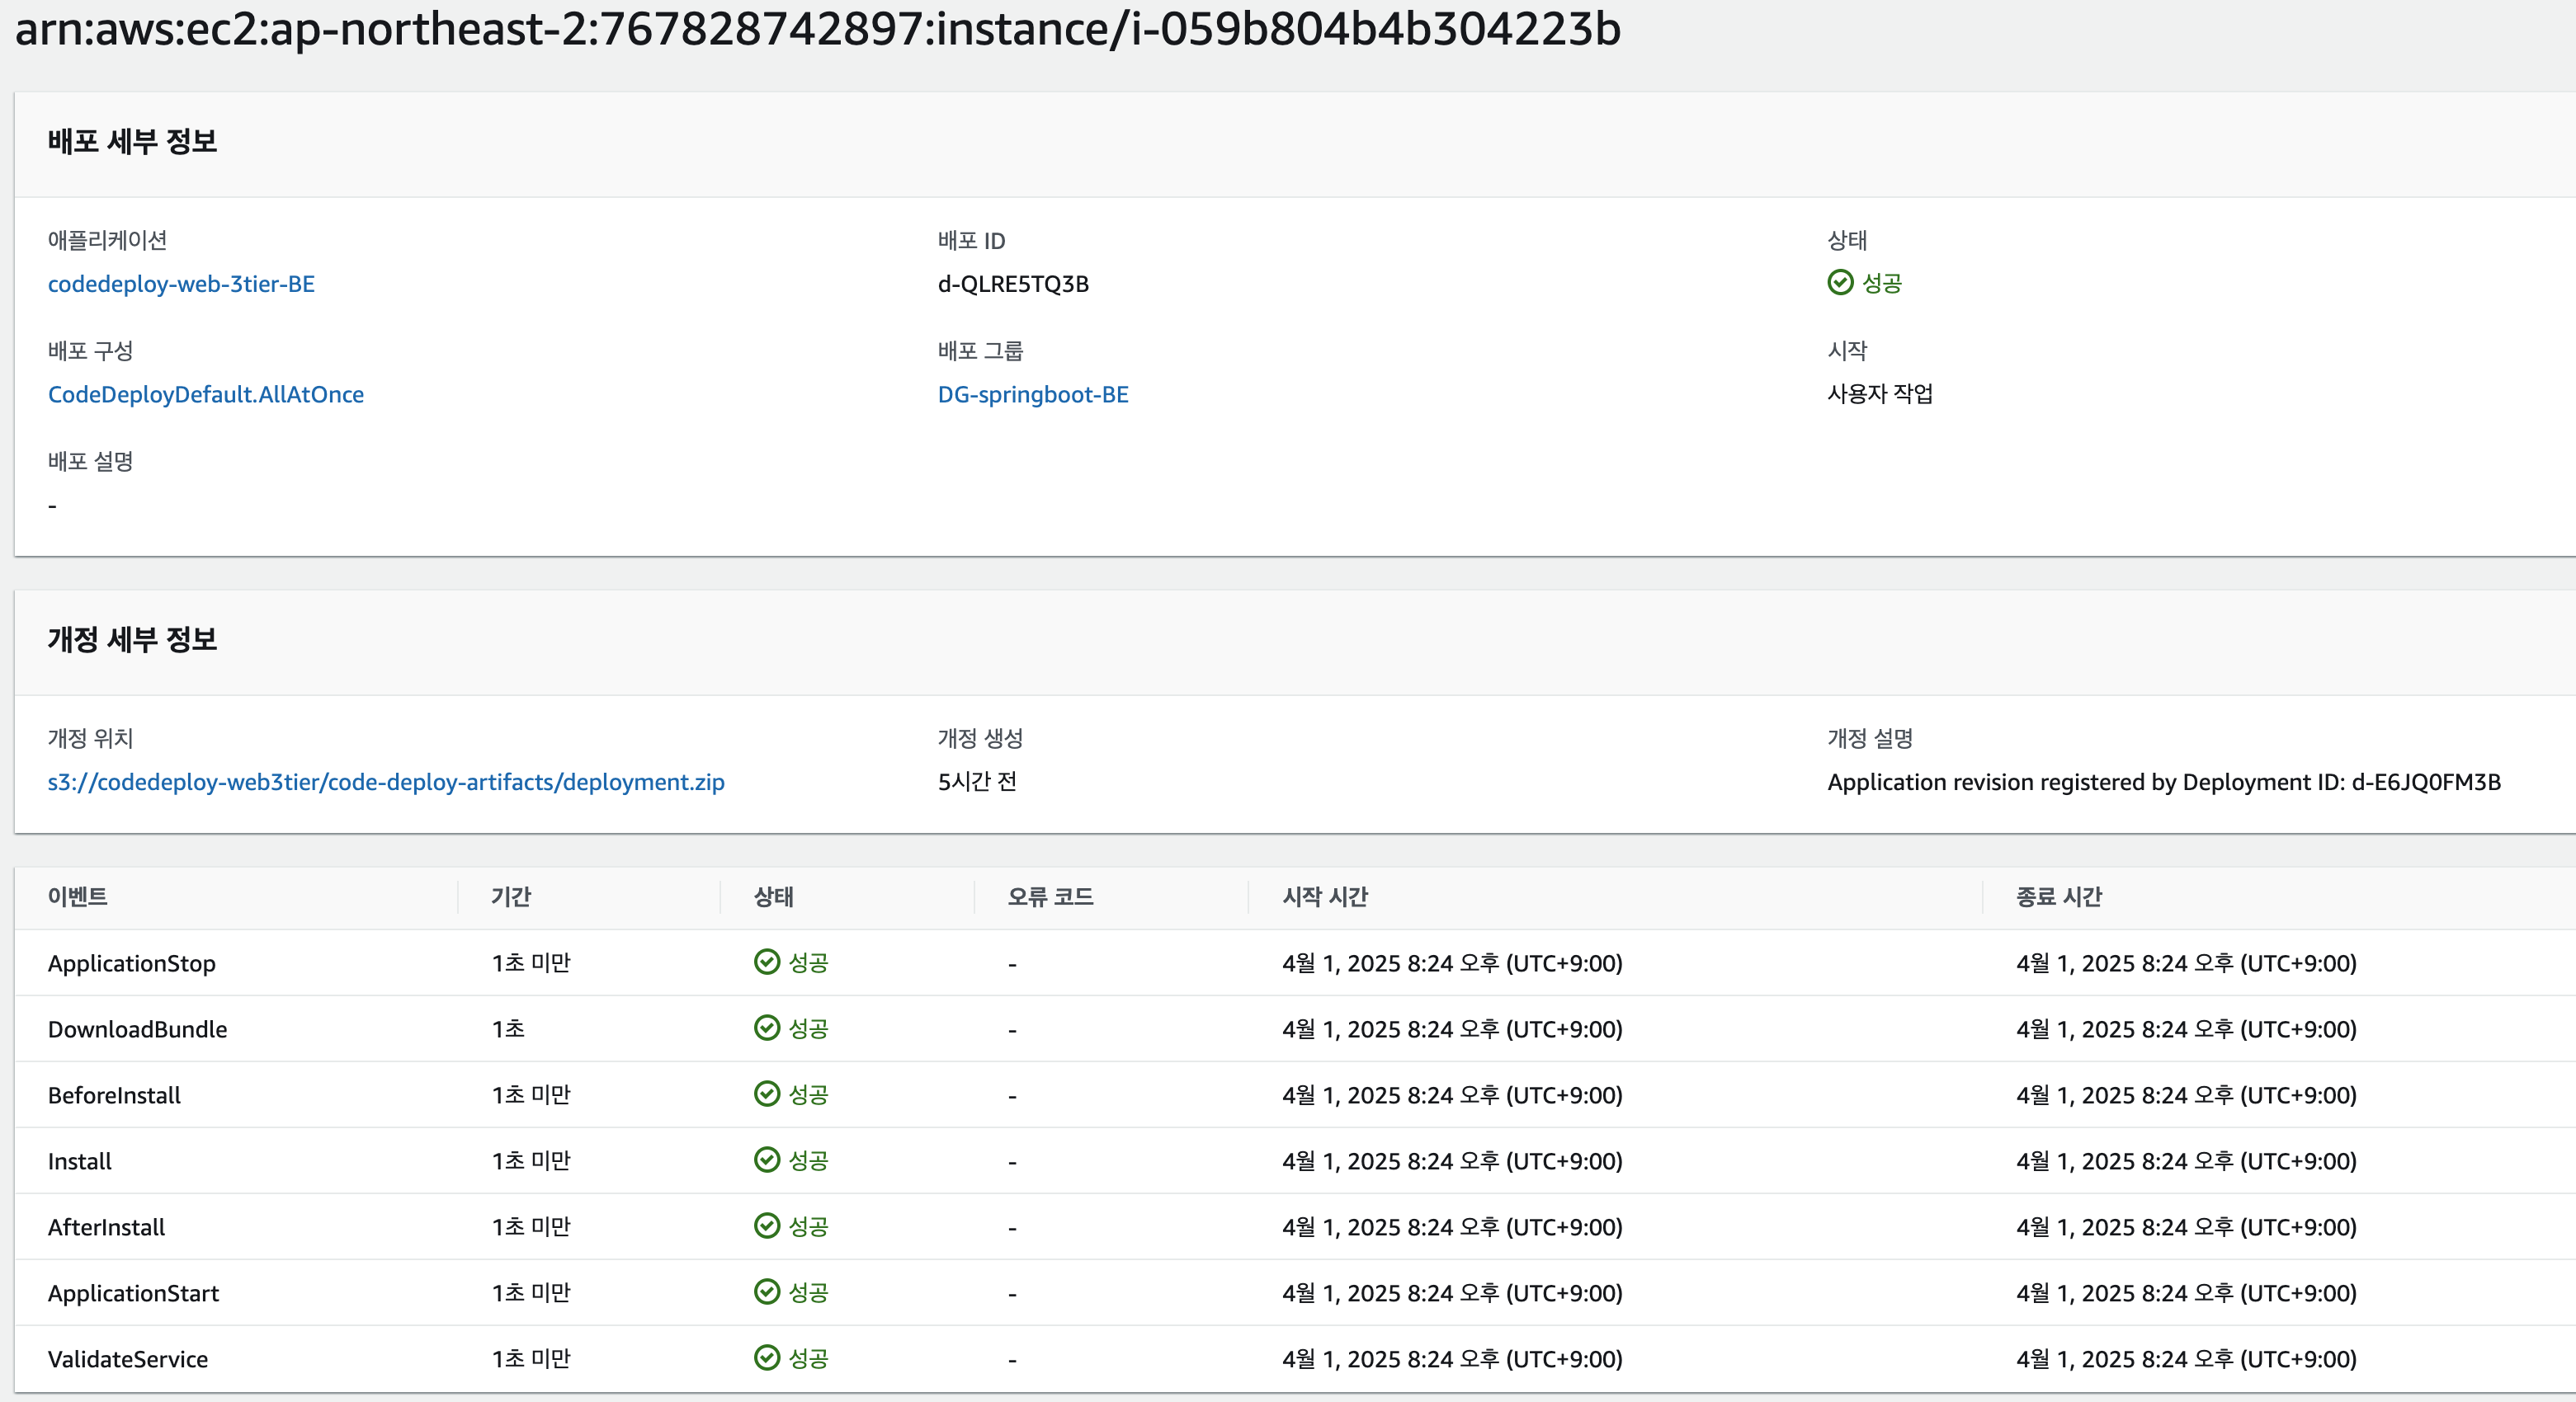Viewport: 2576px width, 1402px height.
Task: Click AfterInstall success check icon
Action: point(767,1226)
